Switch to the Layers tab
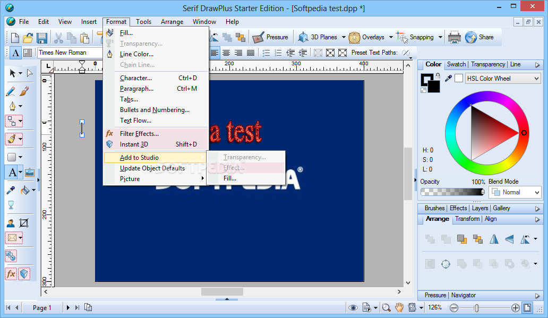Screen dimensions: 548x318 click(480, 208)
